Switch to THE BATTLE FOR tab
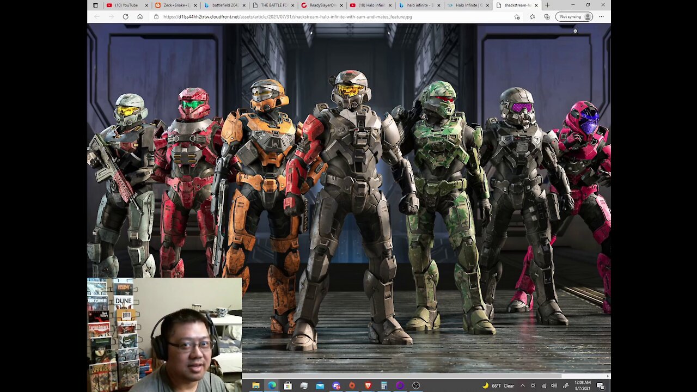697x392 pixels. tap(273, 5)
